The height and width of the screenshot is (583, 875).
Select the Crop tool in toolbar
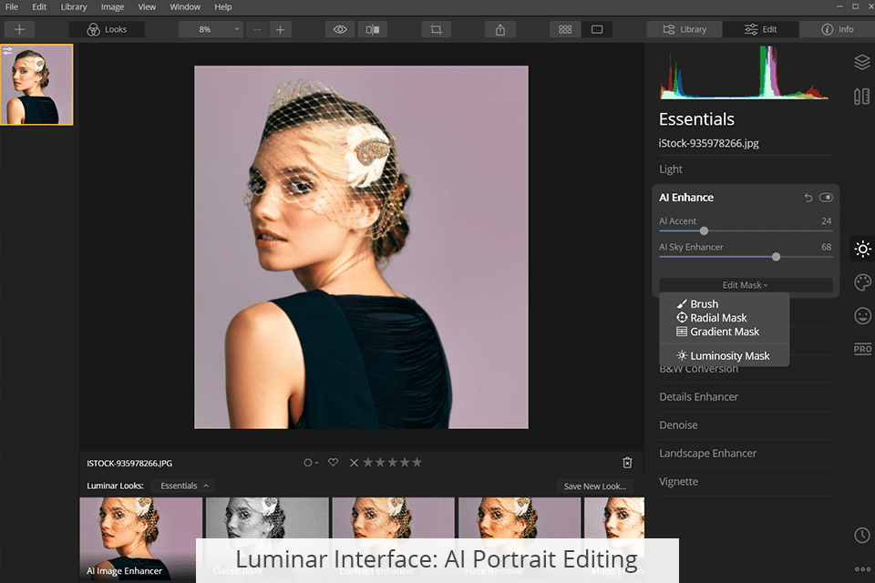pyautogui.click(x=436, y=29)
